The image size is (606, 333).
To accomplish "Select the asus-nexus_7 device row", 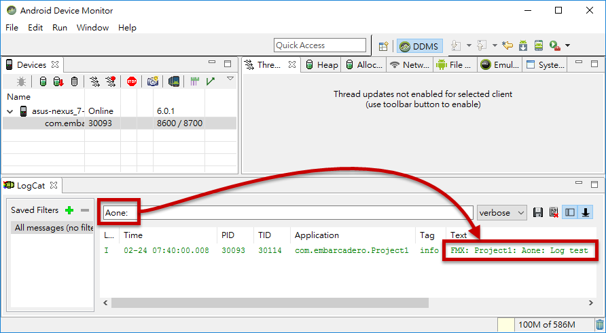I will [119, 111].
